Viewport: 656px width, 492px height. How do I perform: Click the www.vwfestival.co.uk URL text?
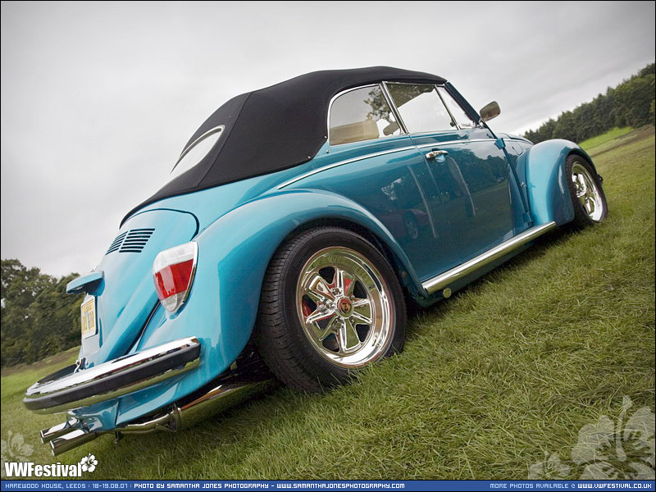point(615,485)
